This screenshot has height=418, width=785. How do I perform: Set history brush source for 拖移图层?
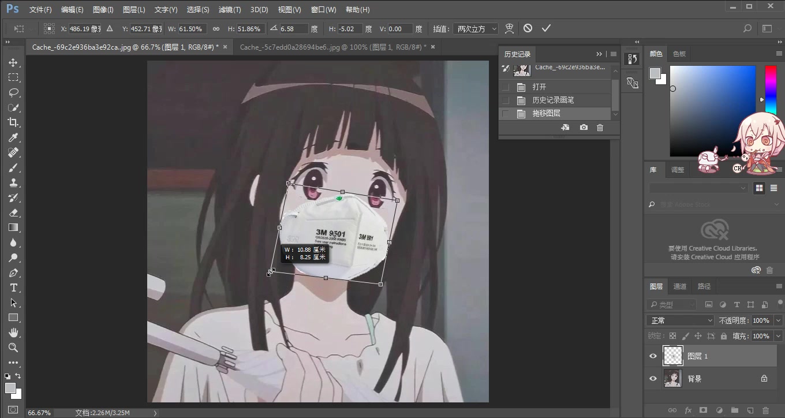506,114
